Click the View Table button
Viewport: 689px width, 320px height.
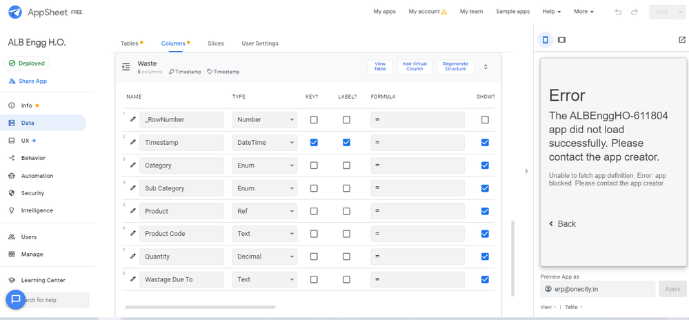380,67
